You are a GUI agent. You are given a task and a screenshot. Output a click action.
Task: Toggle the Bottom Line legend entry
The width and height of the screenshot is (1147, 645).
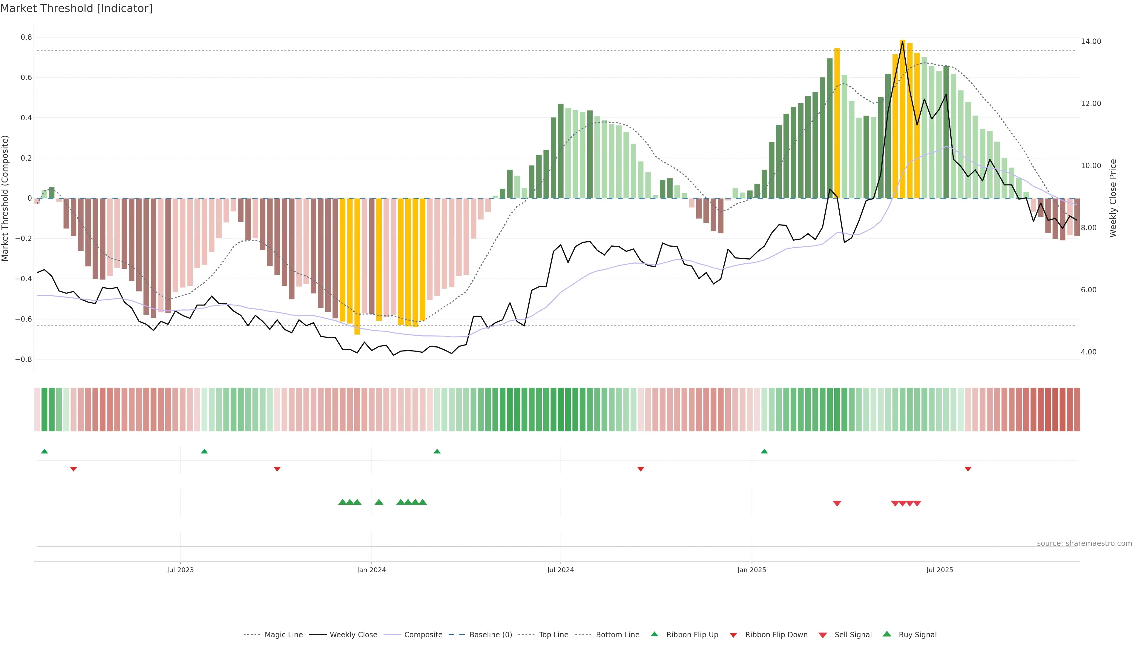click(617, 635)
